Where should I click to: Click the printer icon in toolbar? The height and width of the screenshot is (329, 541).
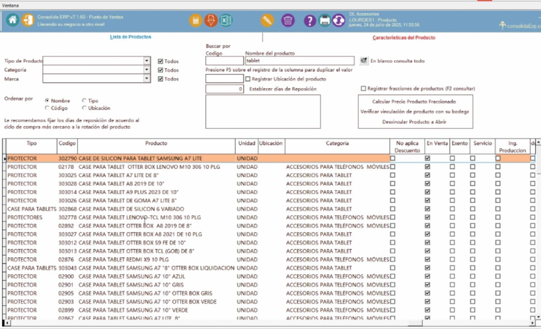[x=324, y=21]
